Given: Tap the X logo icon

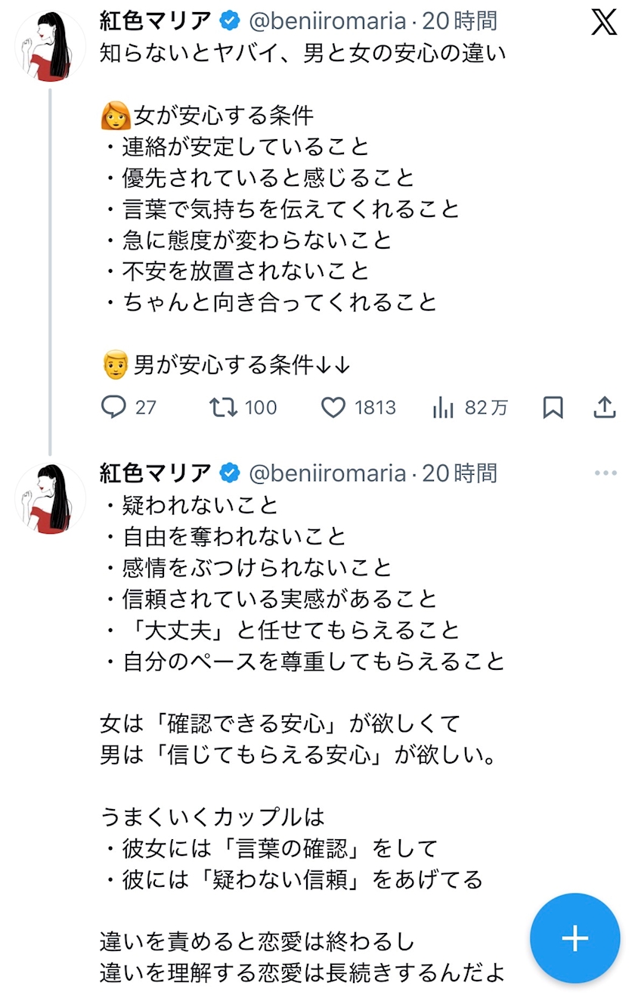Looking at the screenshot, I should [604, 23].
